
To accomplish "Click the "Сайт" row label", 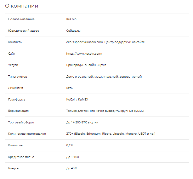I will coord(12,54).
